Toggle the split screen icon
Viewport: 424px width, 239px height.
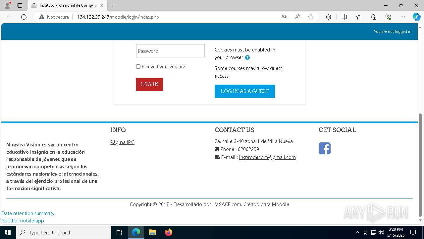[x=344, y=17]
